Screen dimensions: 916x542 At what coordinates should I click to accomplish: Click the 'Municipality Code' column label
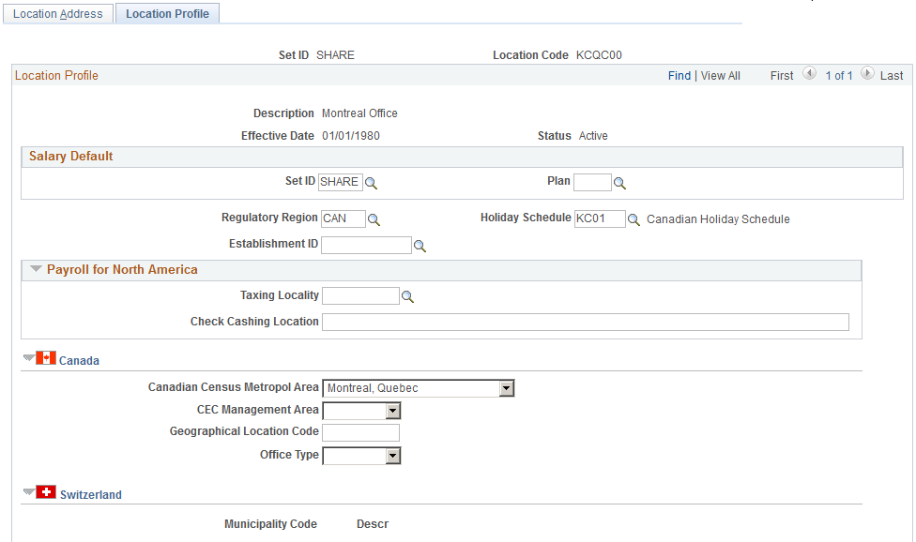pos(270,524)
